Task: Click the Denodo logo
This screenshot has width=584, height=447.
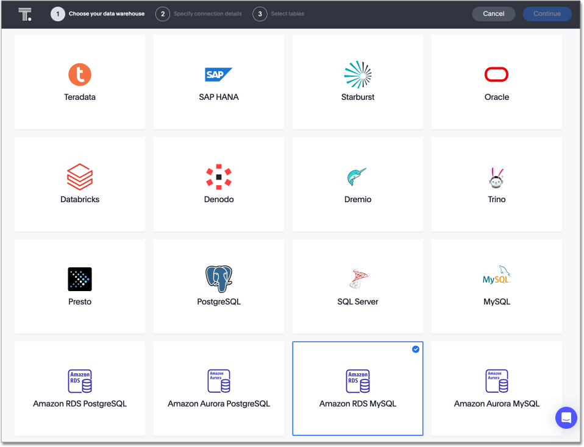Action: tap(218, 177)
